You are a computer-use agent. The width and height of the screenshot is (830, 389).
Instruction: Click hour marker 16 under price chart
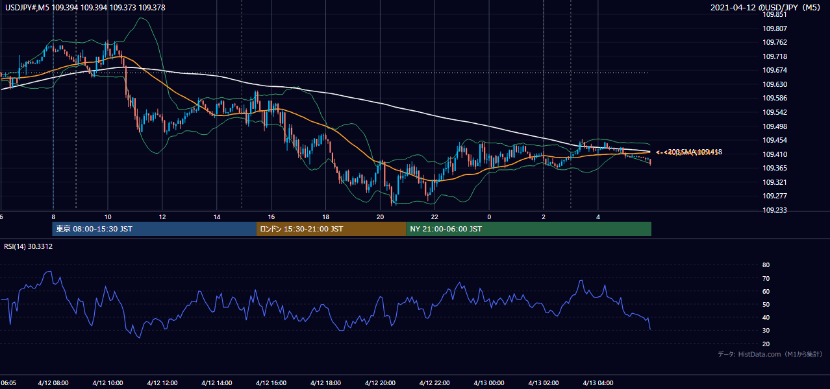coord(271,217)
